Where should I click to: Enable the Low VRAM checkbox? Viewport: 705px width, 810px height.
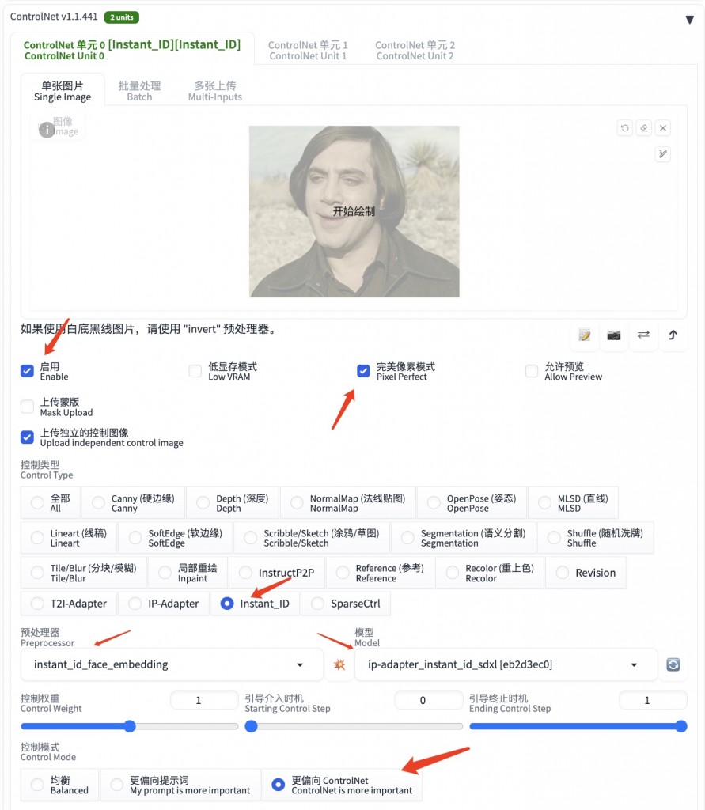point(195,371)
